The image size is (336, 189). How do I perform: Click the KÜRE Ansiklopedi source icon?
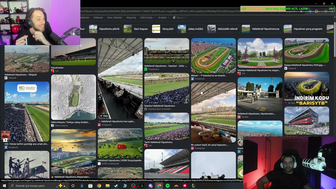[99, 164]
